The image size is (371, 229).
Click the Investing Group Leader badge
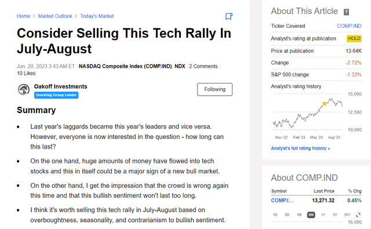[56, 95]
